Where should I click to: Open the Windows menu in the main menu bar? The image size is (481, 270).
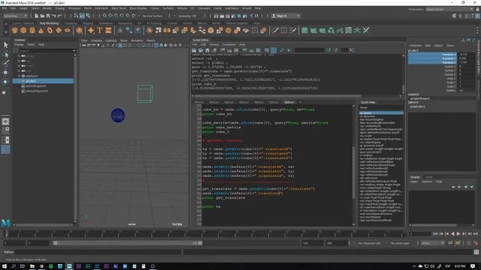tap(74, 8)
